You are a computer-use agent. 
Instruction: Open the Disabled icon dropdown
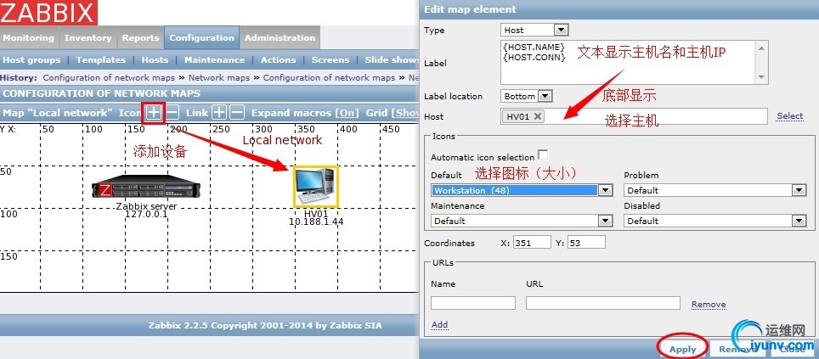pyautogui.click(x=715, y=221)
